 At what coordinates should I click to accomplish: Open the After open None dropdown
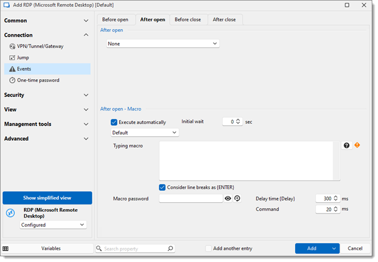[163, 44]
